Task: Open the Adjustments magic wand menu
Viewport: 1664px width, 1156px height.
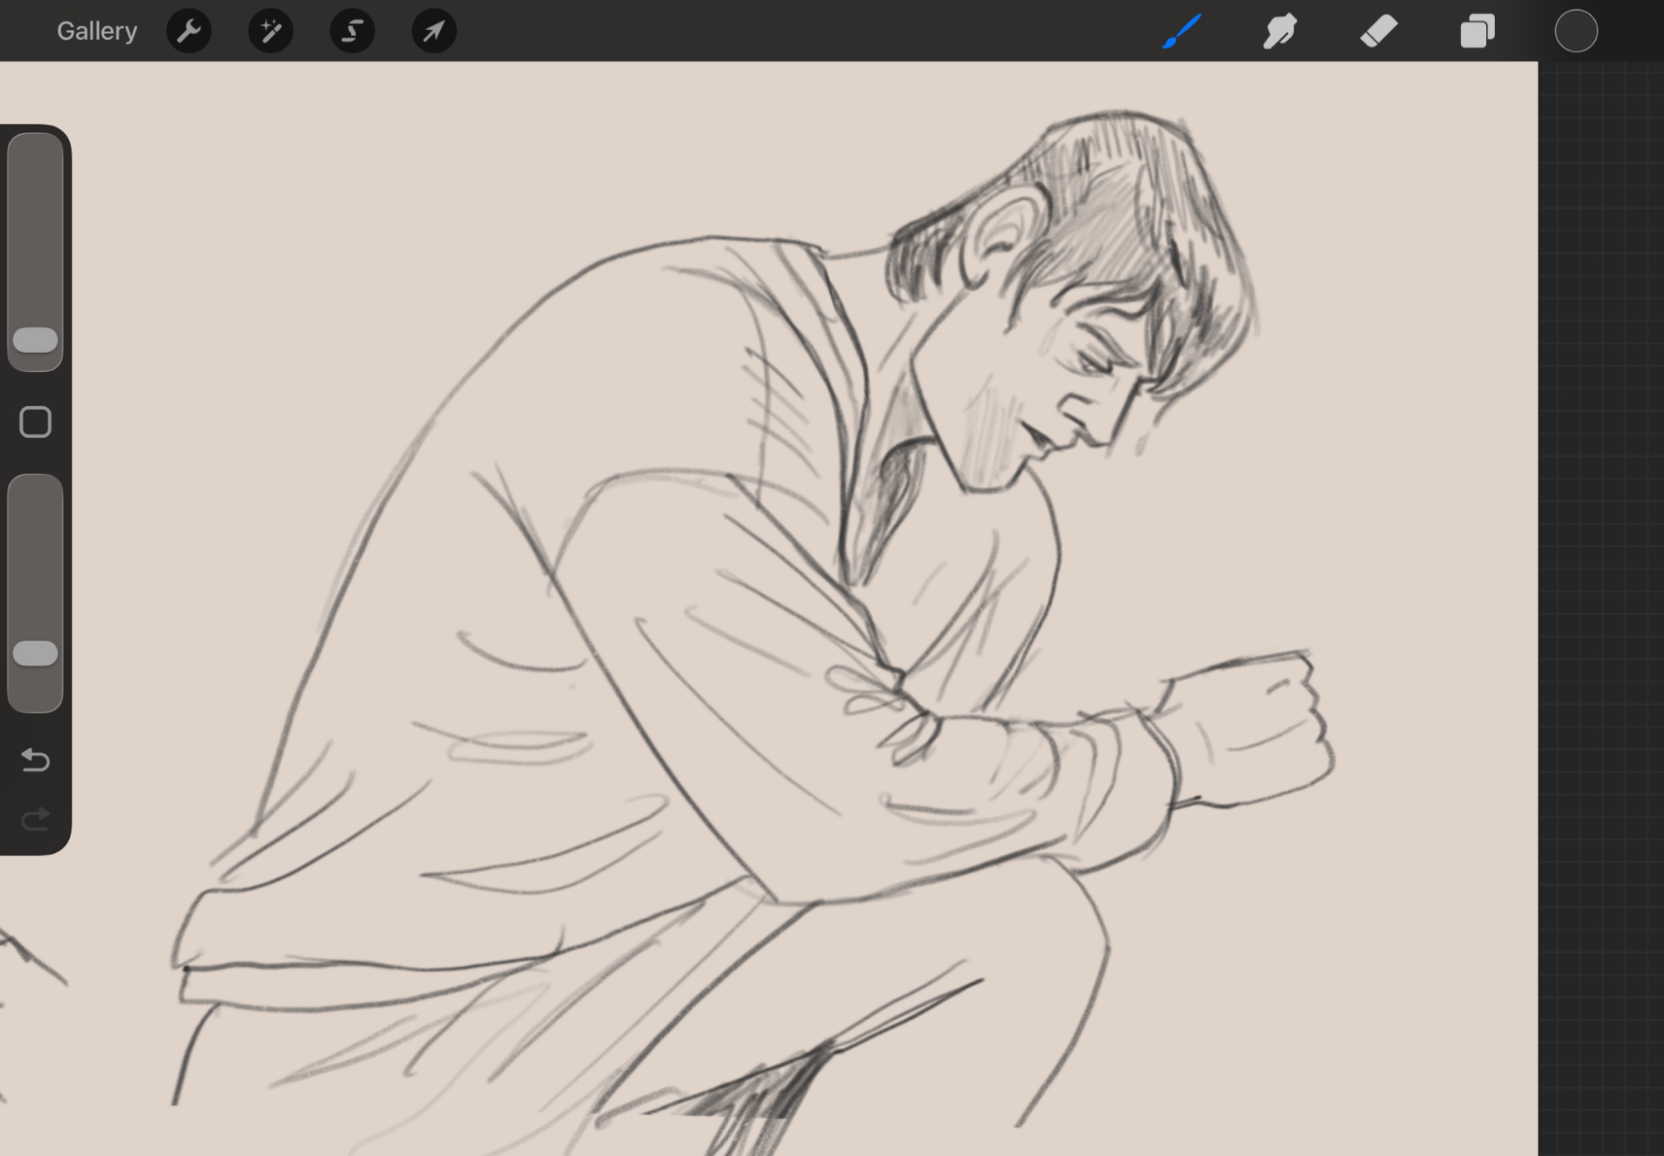Action: (270, 32)
